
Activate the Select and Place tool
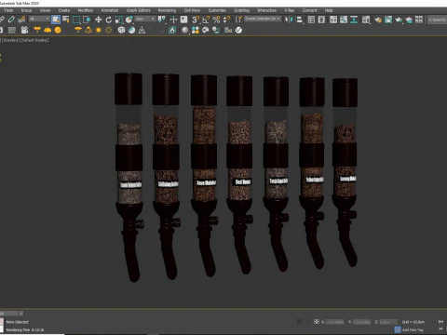pos(129,20)
